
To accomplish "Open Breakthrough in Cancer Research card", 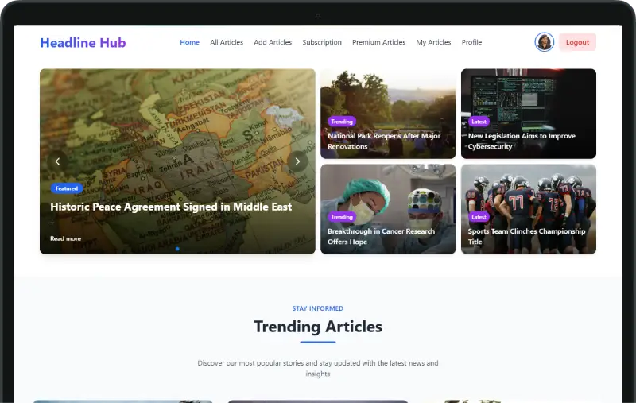I will 388,209.
